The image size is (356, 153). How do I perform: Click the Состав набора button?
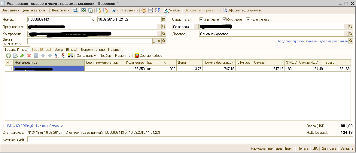[x=148, y=56]
